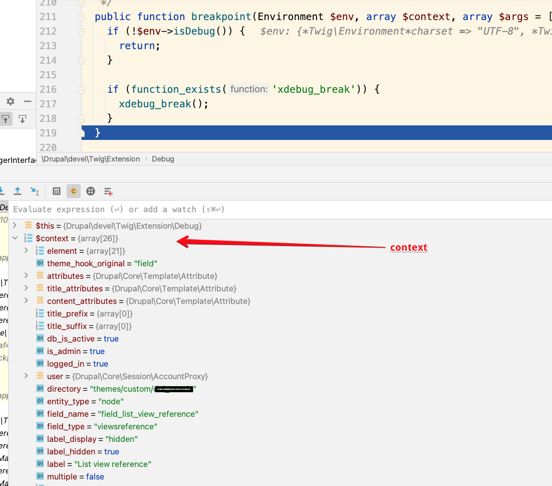Click the highlighted execution line 219
552x486 pixels.
[317, 133]
